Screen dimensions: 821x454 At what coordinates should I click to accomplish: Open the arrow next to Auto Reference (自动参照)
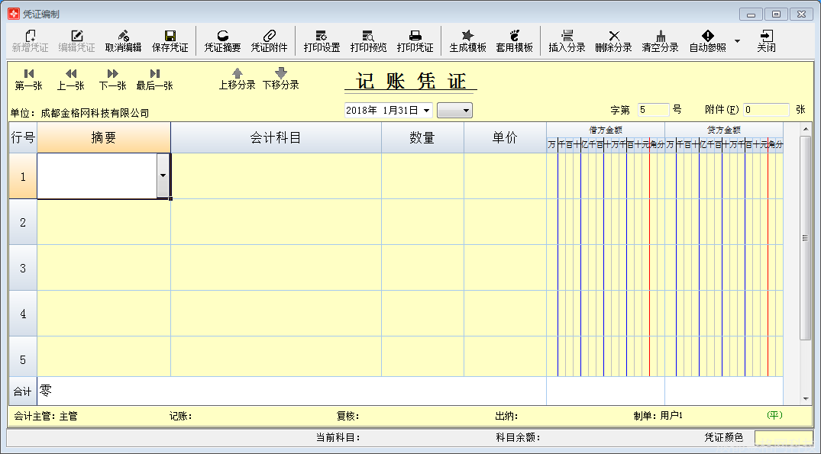tap(737, 40)
